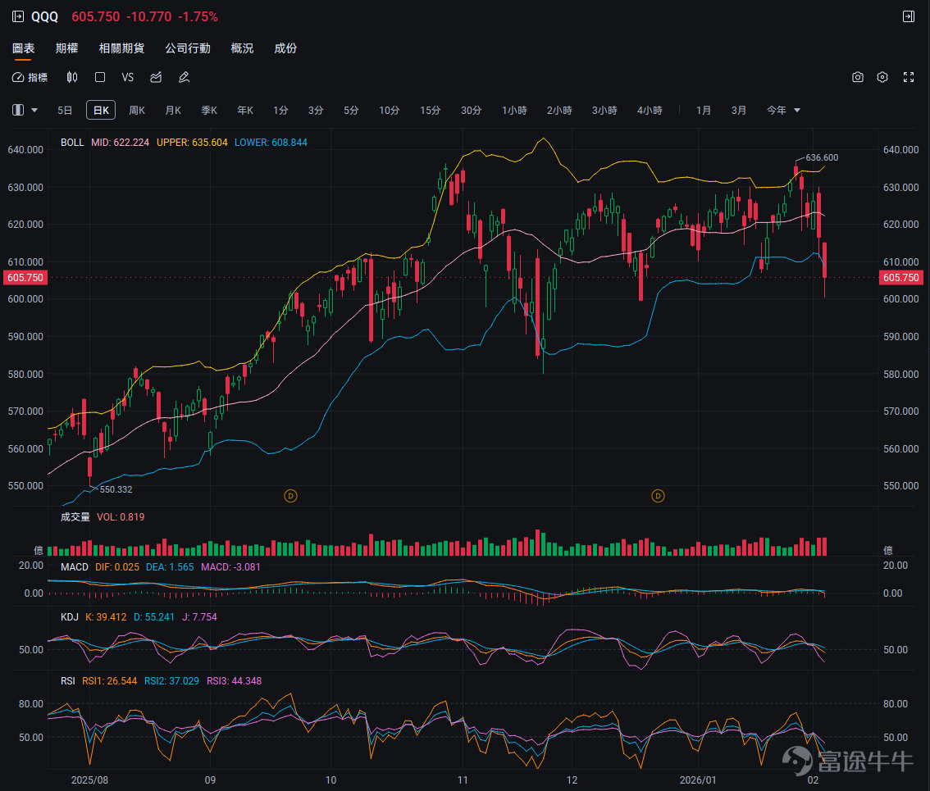This screenshot has width=930, height=791.
Task: Click the 550.332 low price label
Action: click(x=116, y=490)
